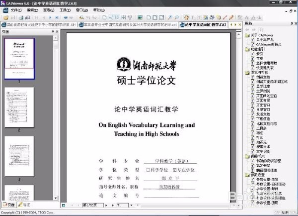Open the binoculars search tool
Screen dimensions: 298x216
tap(82, 17)
